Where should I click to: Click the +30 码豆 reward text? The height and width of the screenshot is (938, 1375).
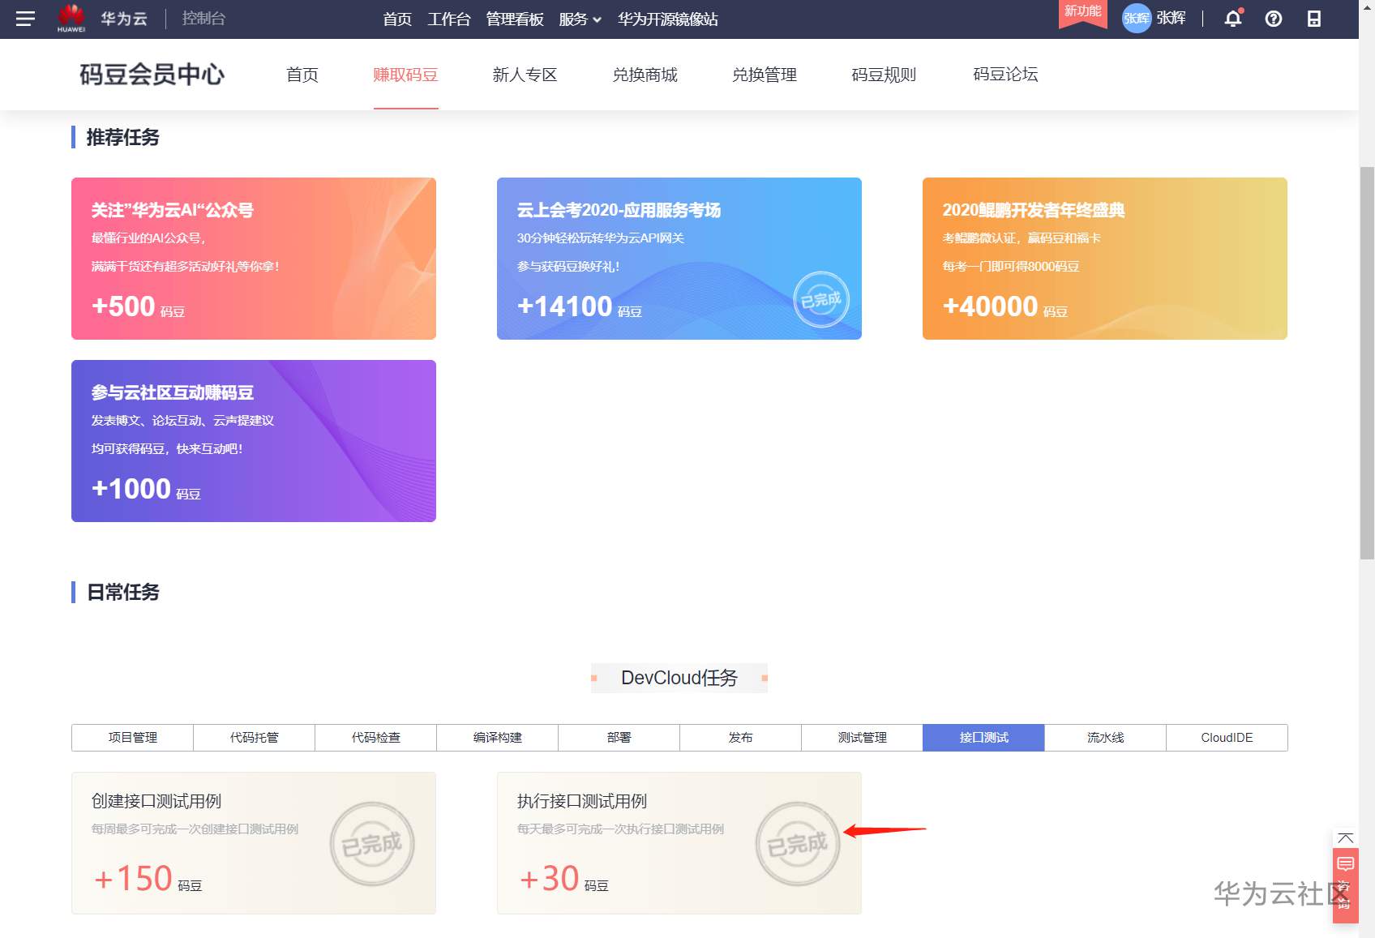tap(564, 879)
